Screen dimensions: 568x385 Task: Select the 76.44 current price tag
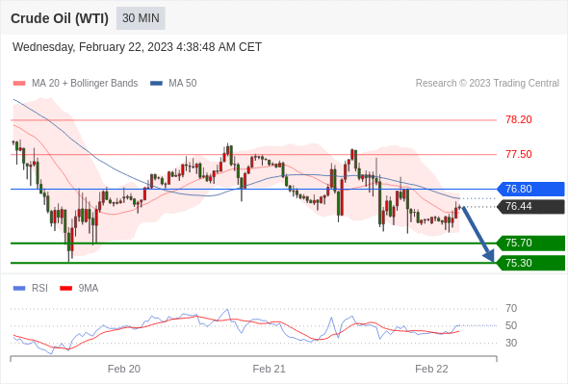click(530, 206)
